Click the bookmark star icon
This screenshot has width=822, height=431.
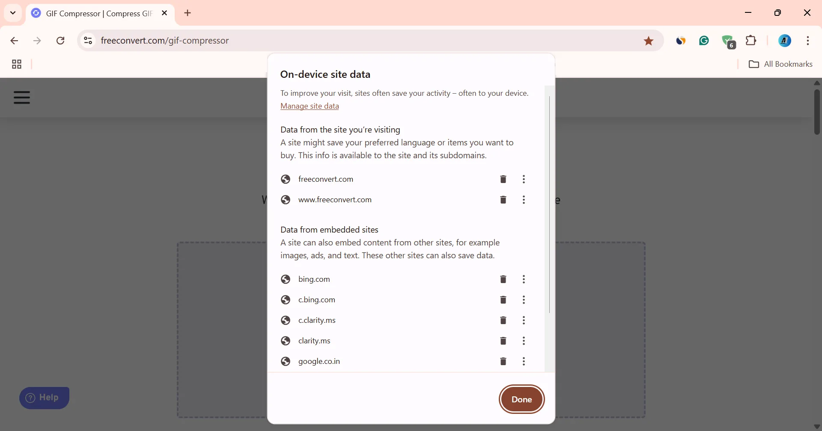coord(649,41)
